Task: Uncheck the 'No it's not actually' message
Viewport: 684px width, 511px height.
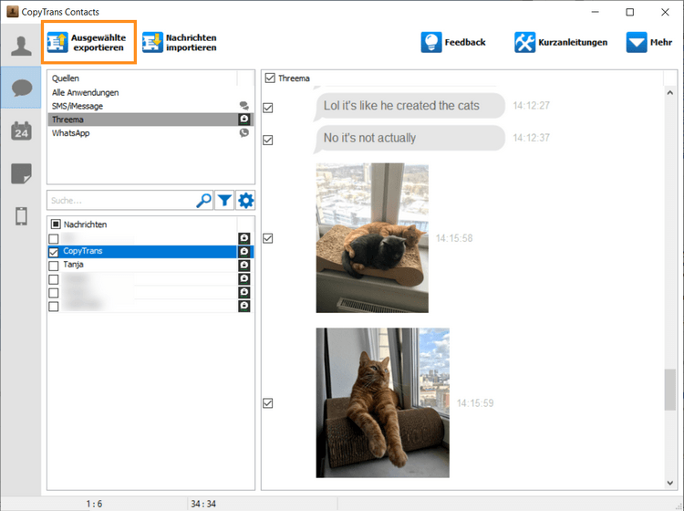Action: tap(268, 140)
